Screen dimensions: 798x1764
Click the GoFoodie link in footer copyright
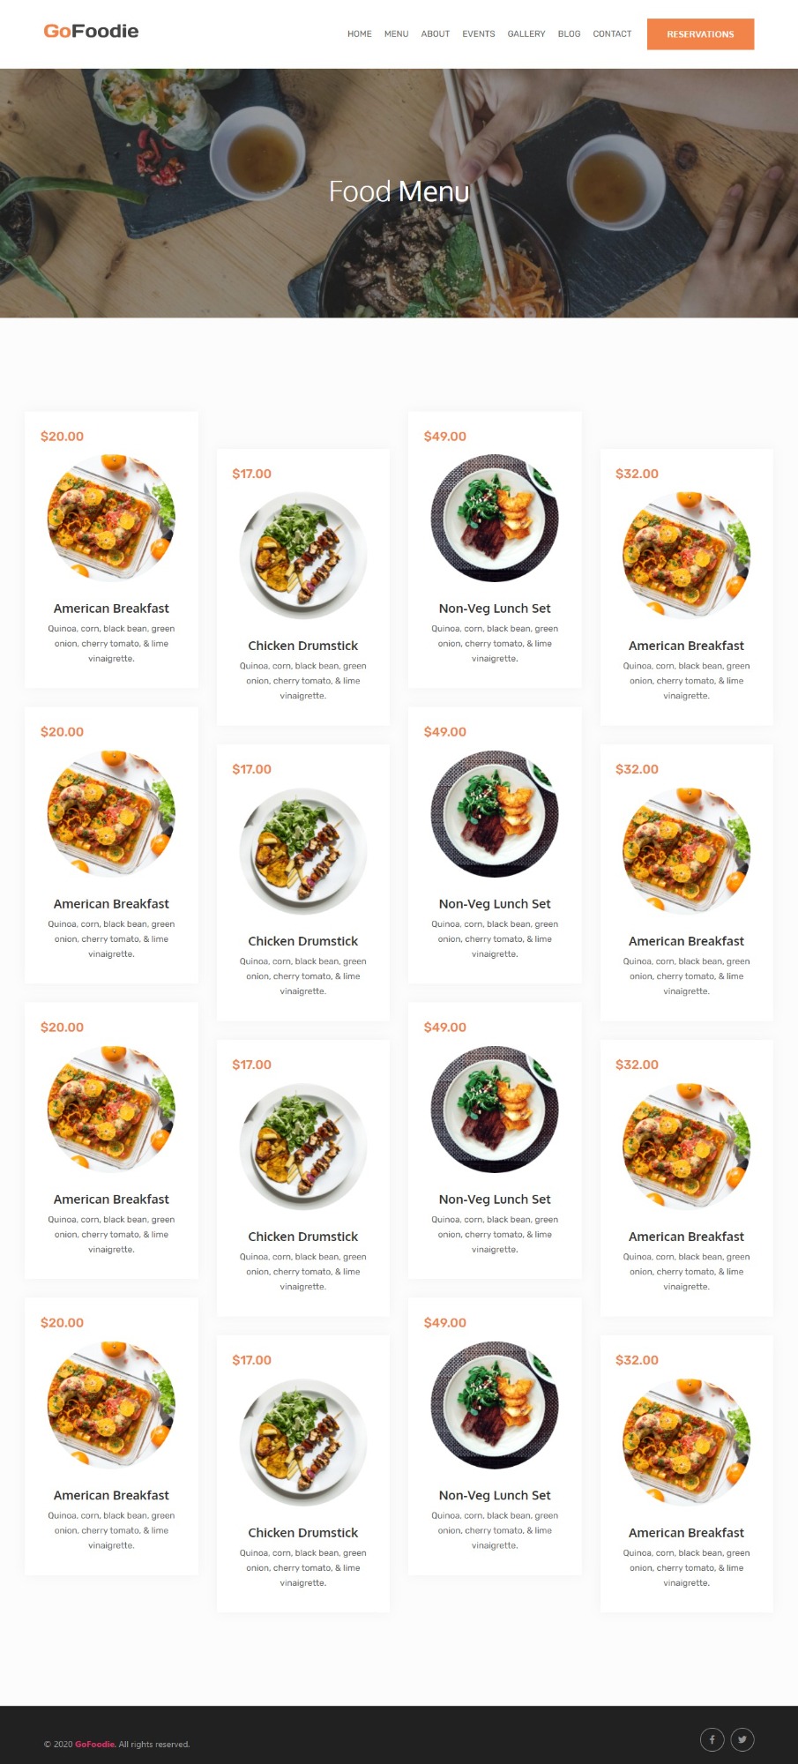(x=95, y=1744)
